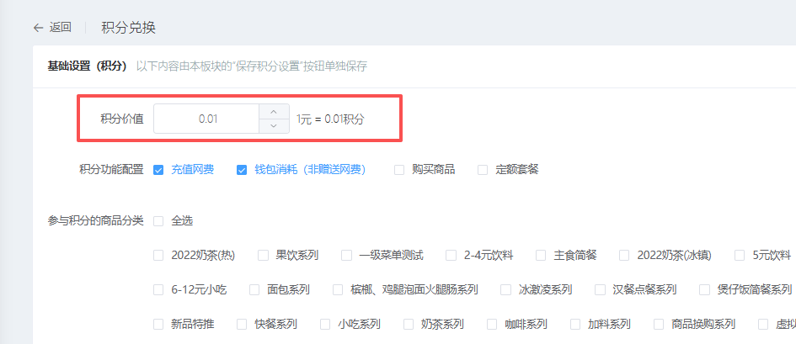The height and width of the screenshot is (344, 796).
Task: Click the 基础设置 (积分) heading
Action: coord(87,66)
